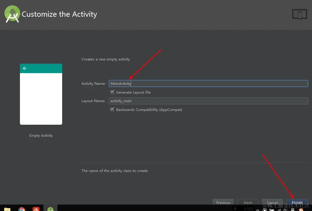Click 'The name of the activity class to create'
Image resolution: width=312 pixels, height=211 pixels.
115,171
